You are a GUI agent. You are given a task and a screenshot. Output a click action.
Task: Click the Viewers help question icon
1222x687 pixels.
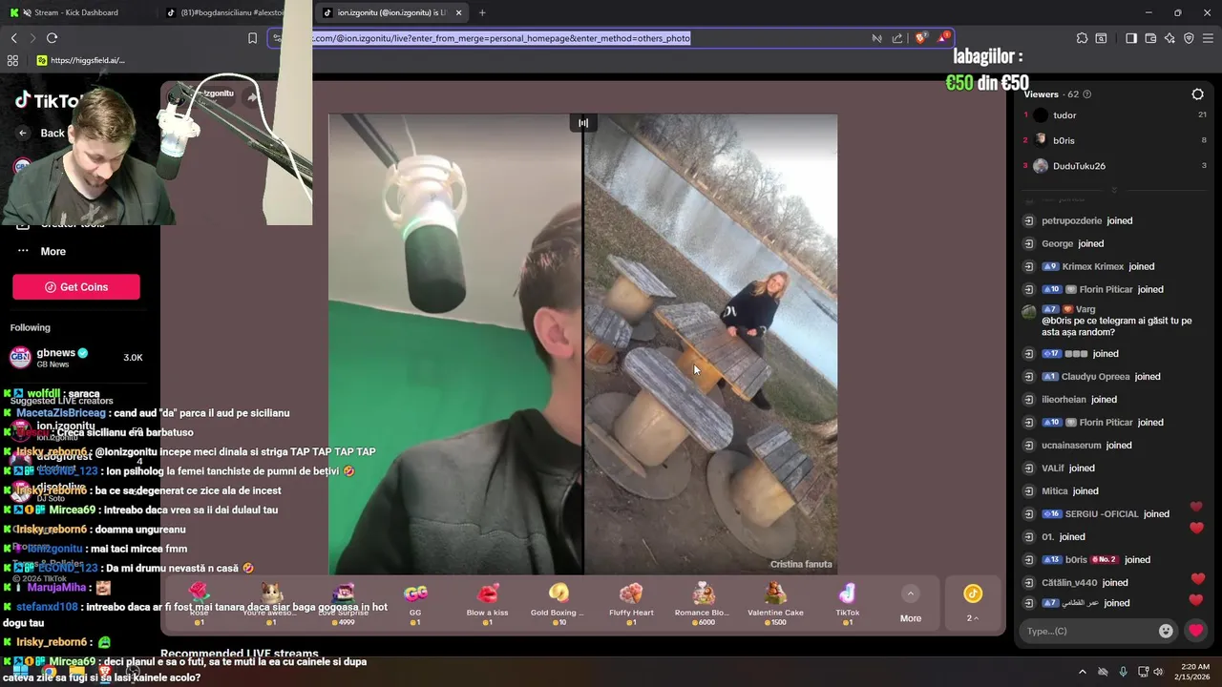click(x=1087, y=94)
